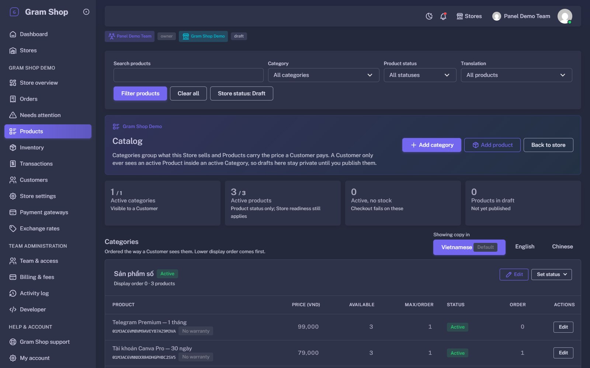Click Back to store button
590x368 pixels.
coord(548,145)
